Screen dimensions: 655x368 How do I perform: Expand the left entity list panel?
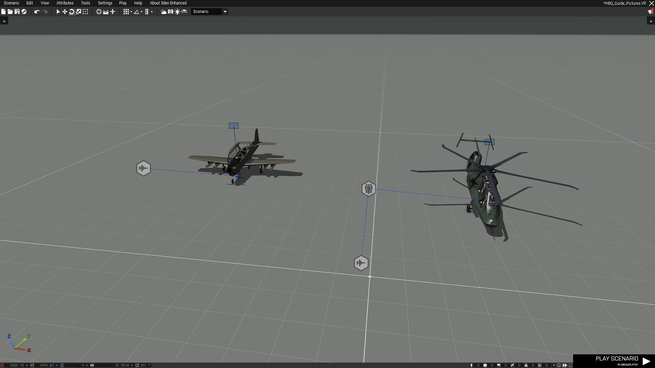tap(4, 21)
